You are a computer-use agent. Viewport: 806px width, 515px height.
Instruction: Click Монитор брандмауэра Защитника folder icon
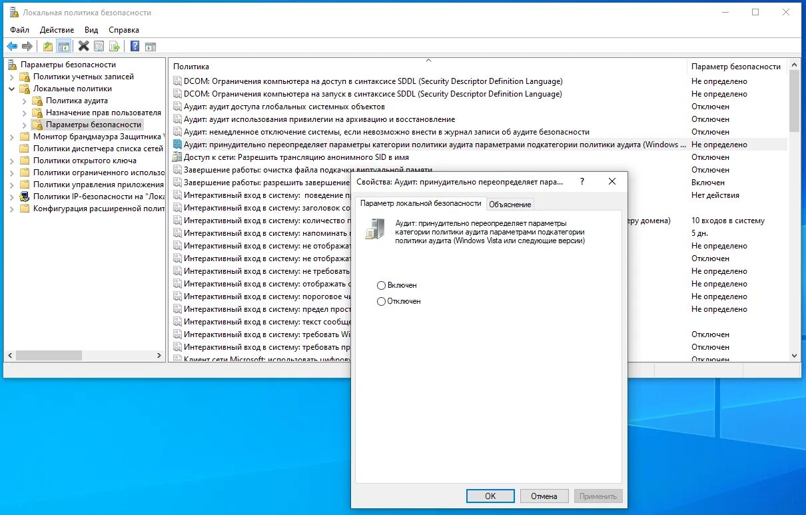[25, 137]
